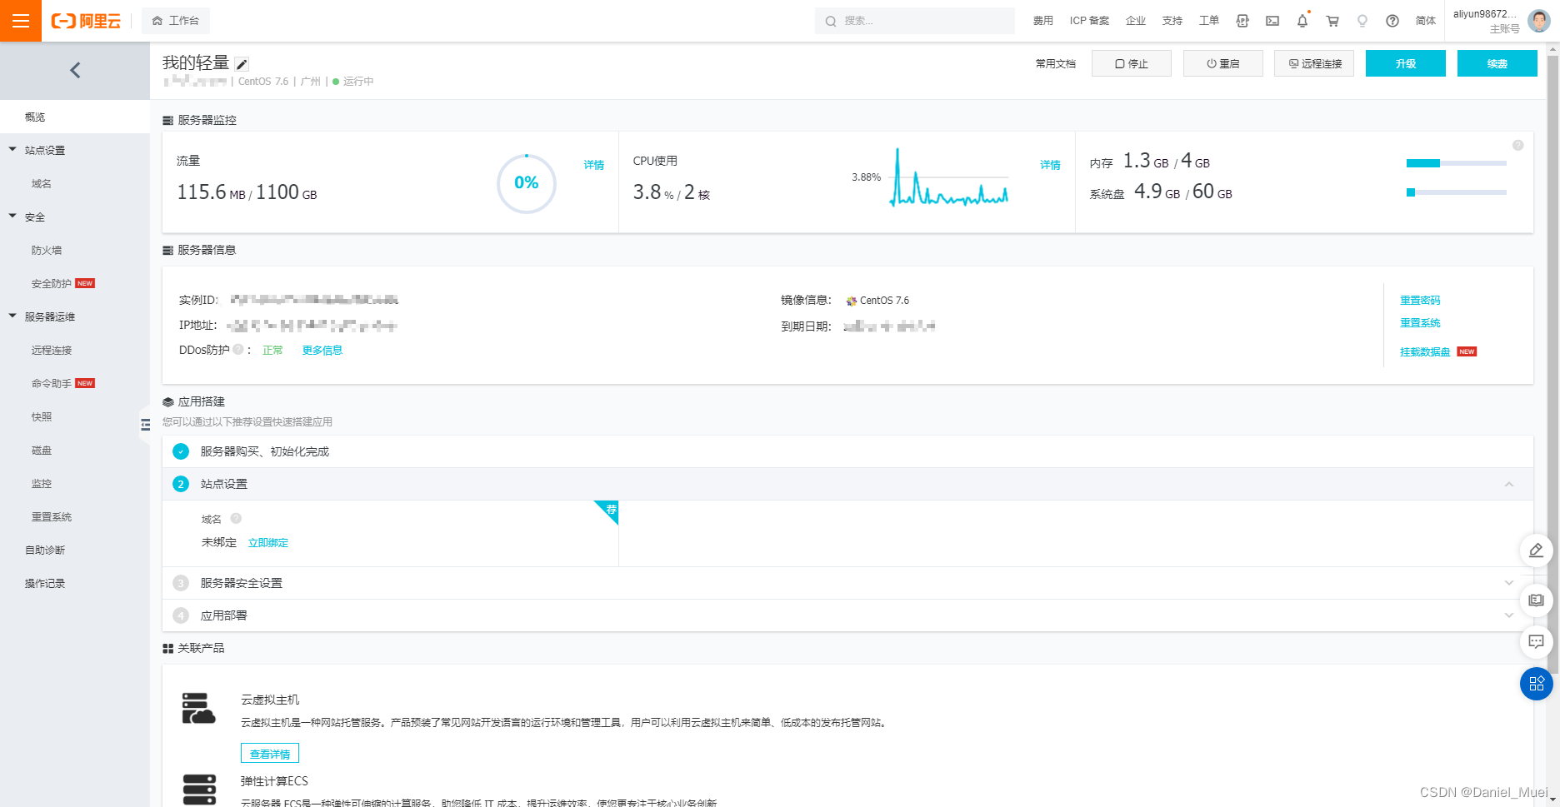Open the 企业 menu
1560x807 pixels.
[x=1136, y=21]
